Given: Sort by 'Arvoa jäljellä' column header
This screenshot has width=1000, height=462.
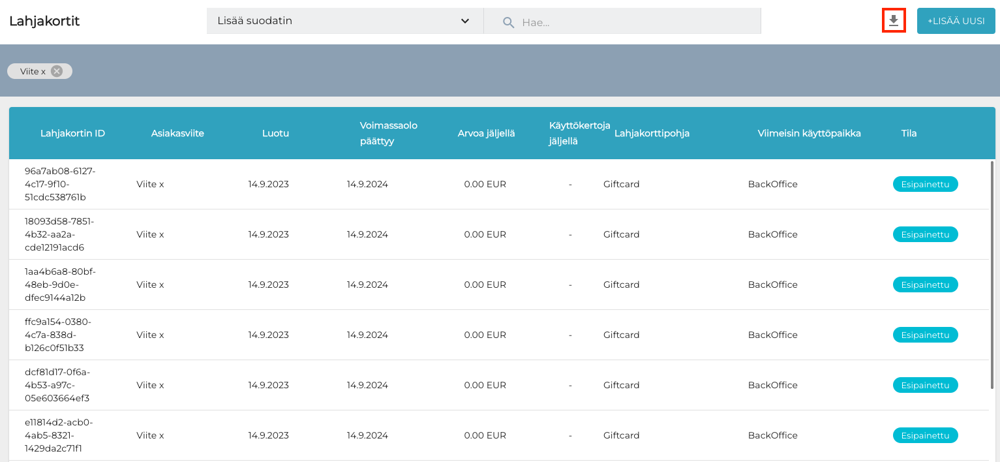Looking at the screenshot, I should (x=486, y=133).
